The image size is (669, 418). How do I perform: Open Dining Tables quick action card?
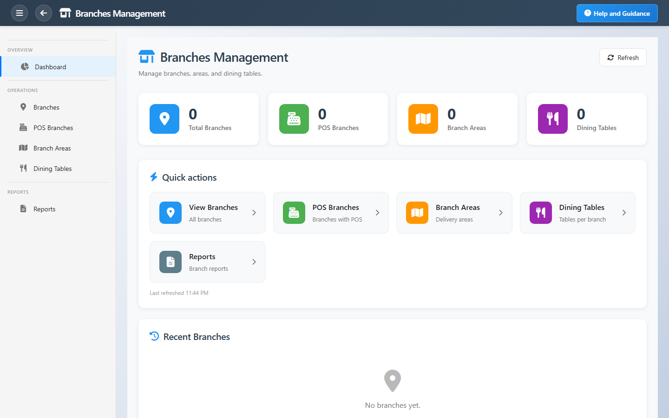[x=577, y=213]
